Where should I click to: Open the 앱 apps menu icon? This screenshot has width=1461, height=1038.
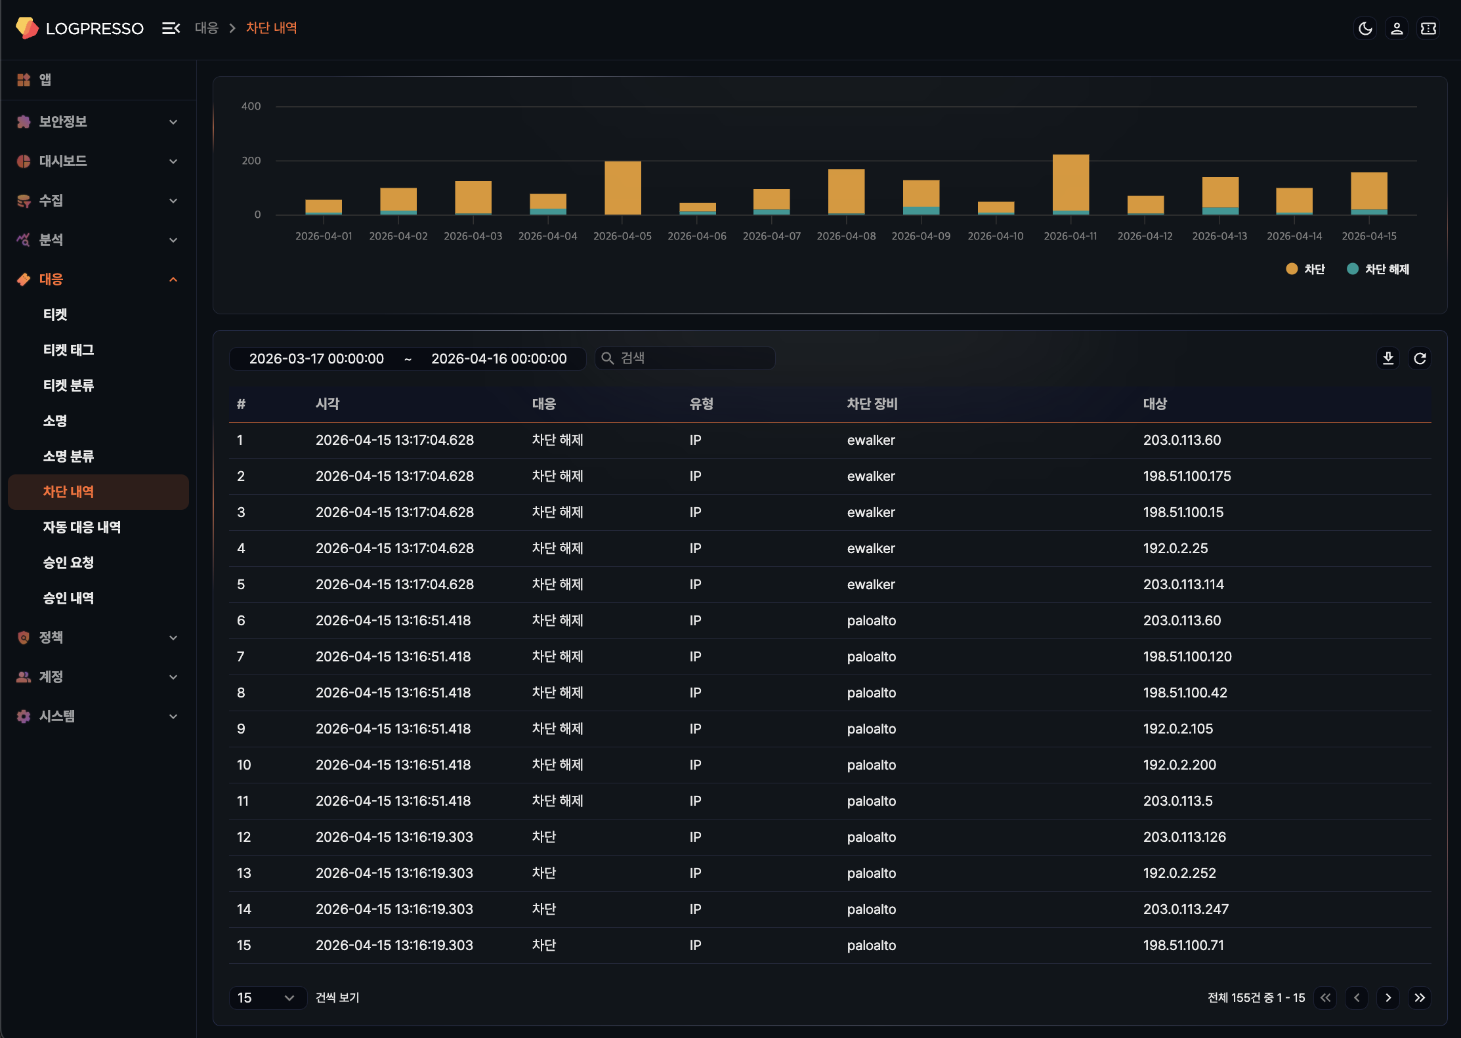pyautogui.click(x=24, y=79)
